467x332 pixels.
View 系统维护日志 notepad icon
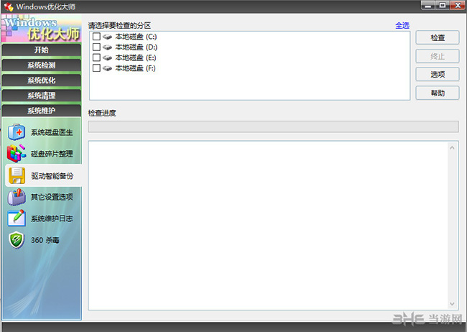click(x=17, y=218)
